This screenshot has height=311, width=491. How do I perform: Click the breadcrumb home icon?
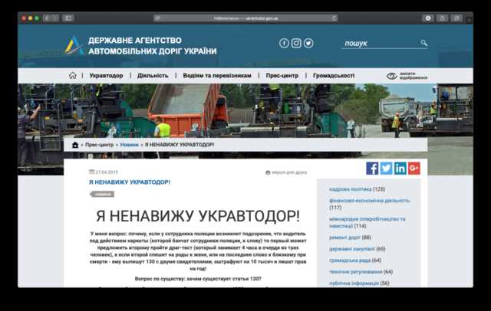(x=75, y=145)
